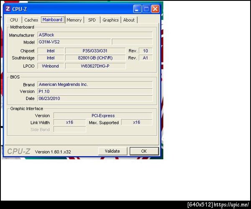Click southbridge revision value A1
251x209 pixels.
[145, 58]
